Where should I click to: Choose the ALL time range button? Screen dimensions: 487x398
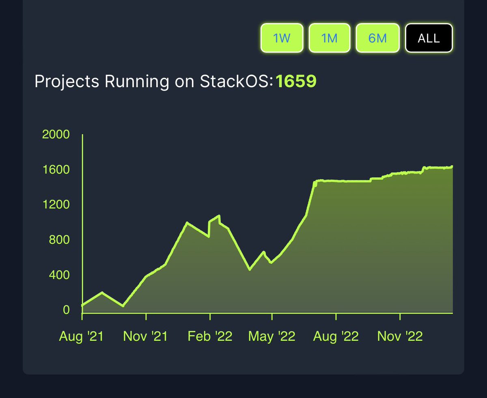click(x=429, y=38)
